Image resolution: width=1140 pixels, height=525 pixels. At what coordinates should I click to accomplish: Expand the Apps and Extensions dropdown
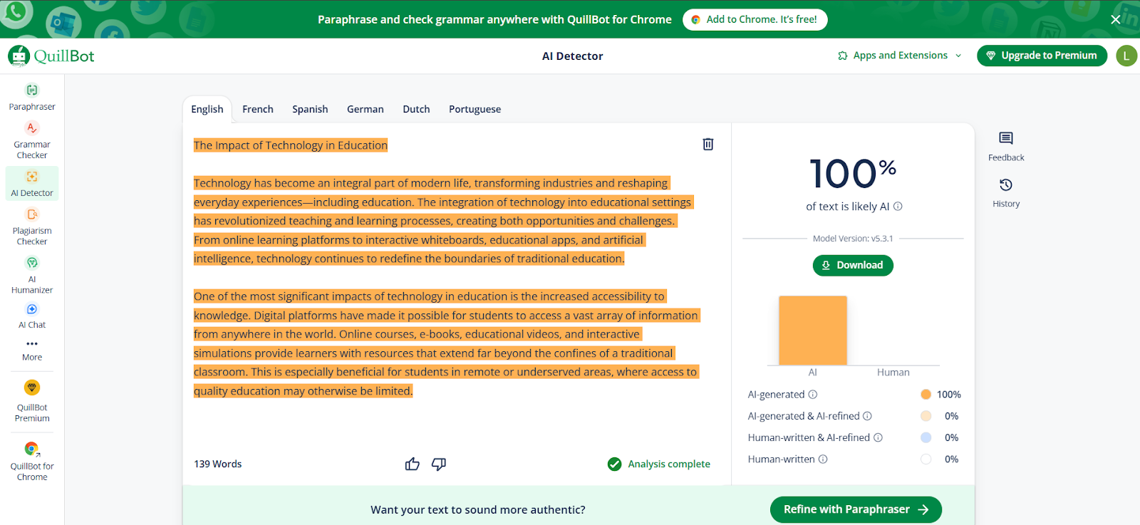pyautogui.click(x=900, y=56)
